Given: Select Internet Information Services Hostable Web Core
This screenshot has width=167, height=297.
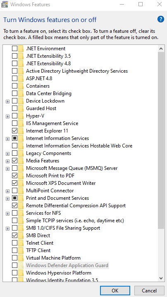Looking at the screenshot, I should coord(79,146).
